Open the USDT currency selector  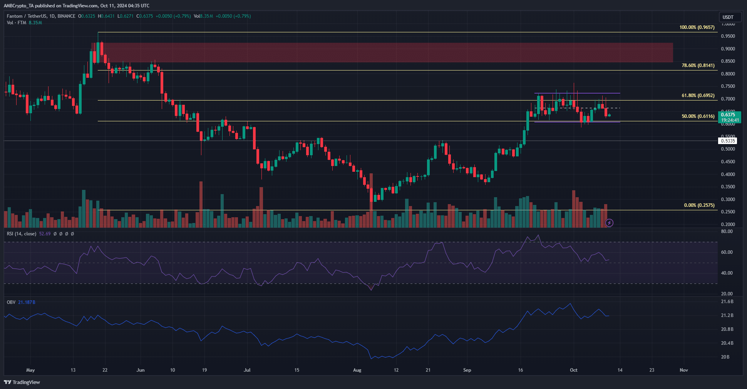click(x=729, y=17)
